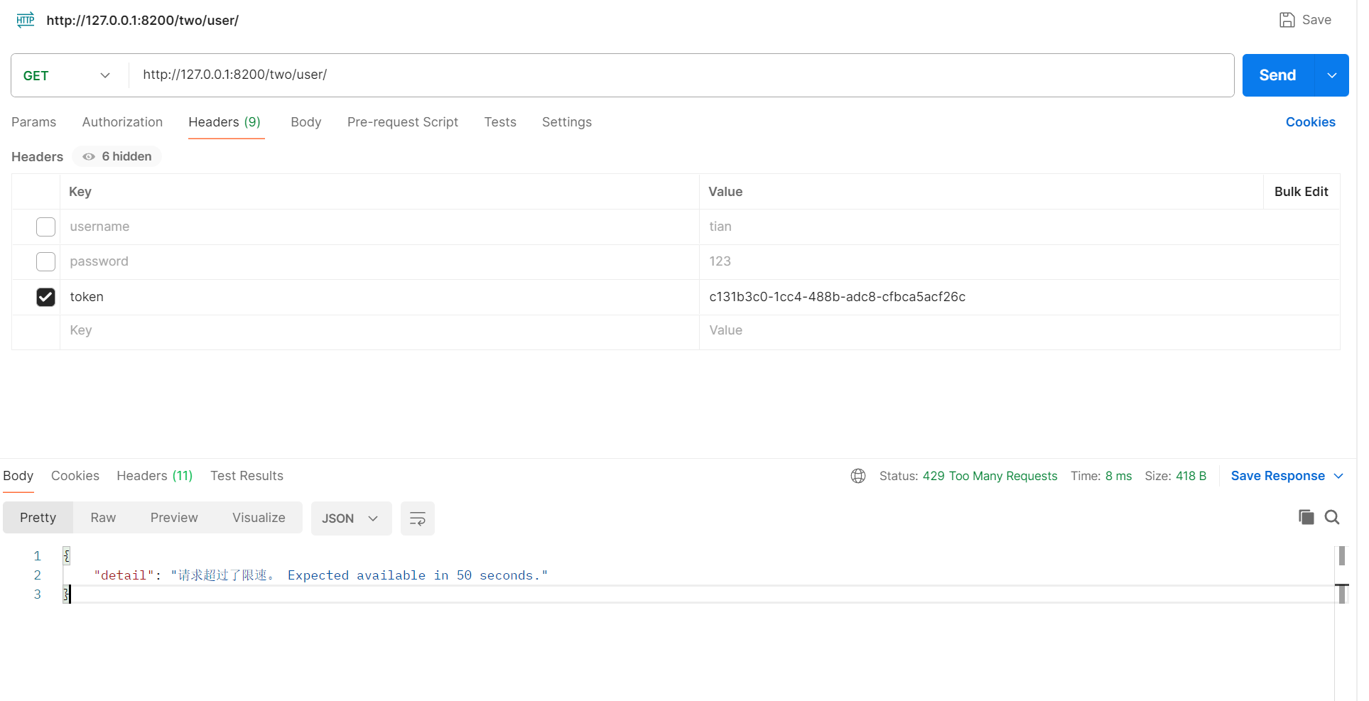Click the 429 Too Many Requests status

tap(990, 476)
